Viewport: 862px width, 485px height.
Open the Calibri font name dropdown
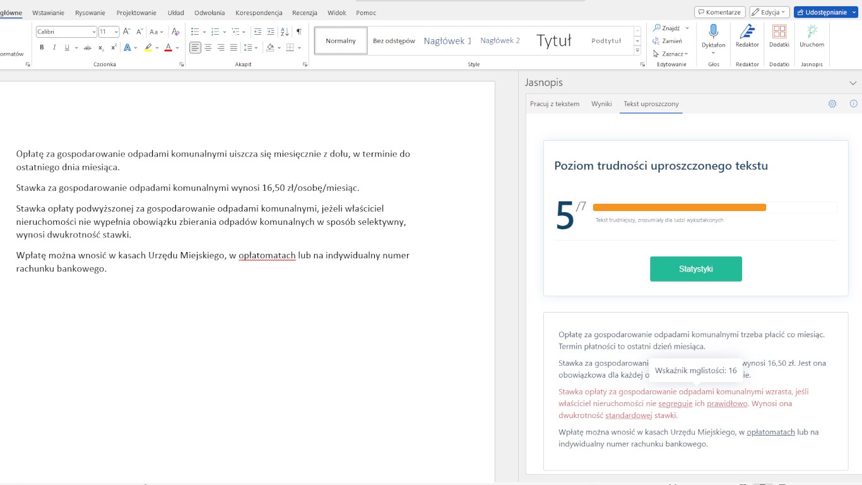tap(94, 32)
